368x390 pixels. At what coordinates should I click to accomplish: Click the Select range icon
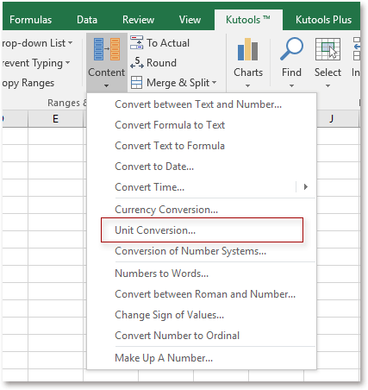tap(327, 49)
